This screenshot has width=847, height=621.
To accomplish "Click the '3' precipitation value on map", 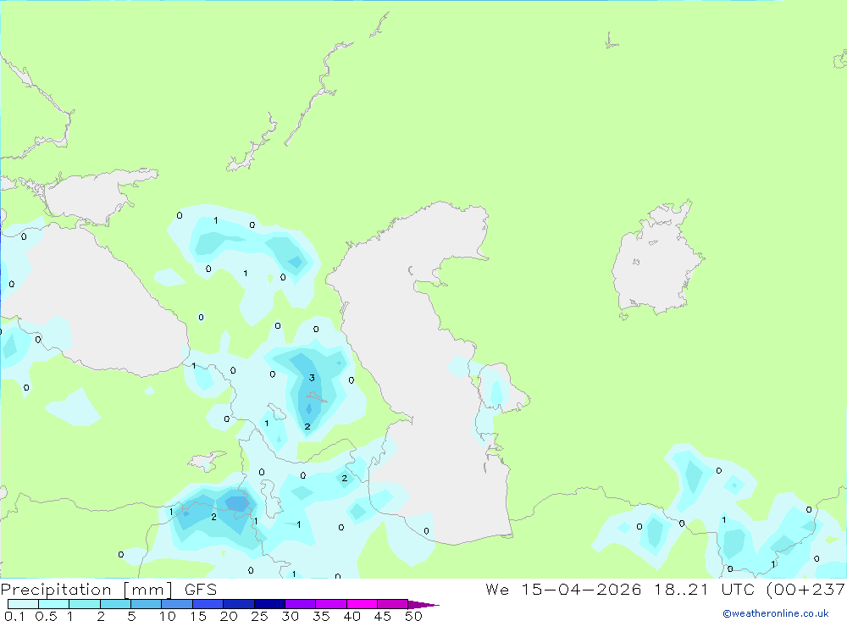I will click(312, 378).
